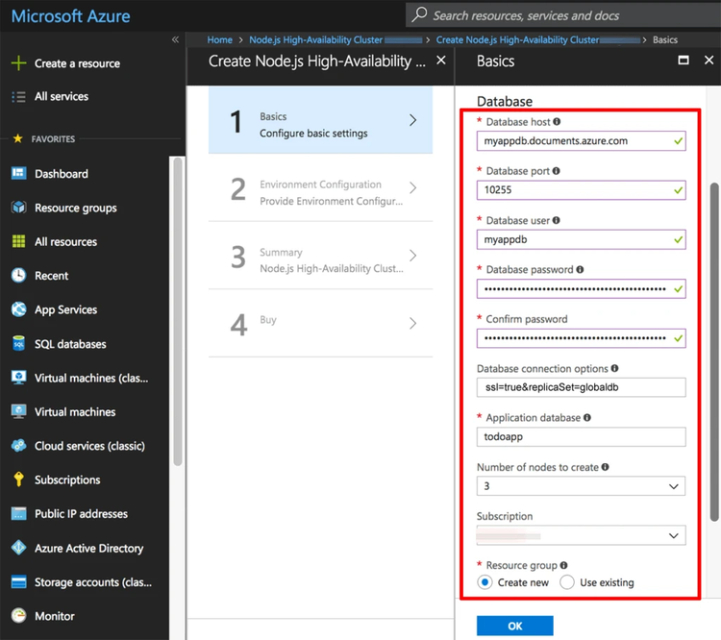
Task: Click the All resources grid icon
Action: point(18,241)
